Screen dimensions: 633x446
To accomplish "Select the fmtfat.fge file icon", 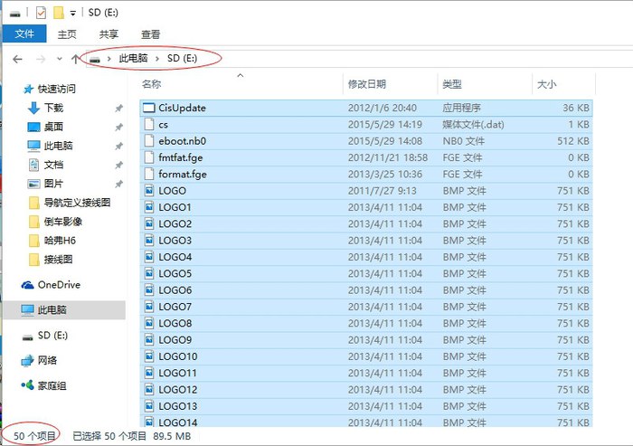I will pyautogui.click(x=149, y=157).
